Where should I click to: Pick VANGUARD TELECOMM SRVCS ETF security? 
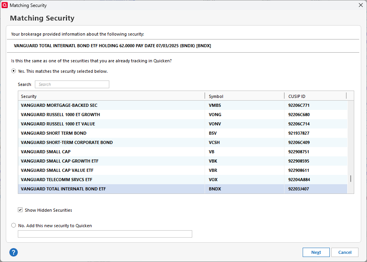click(x=57, y=180)
